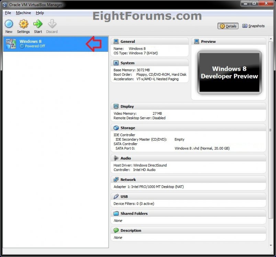276x257 pixels.
Task: Click the VirtualBox title bar cube icon
Action: click(x=5, y=4)
